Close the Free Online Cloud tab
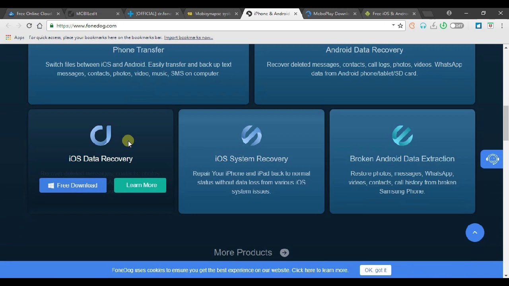 [58, 14]
